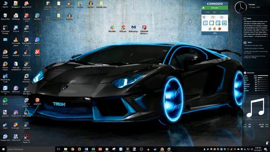Open PowerPoint on the taskbar
Image resolution: width=270 pixels, height=152 pixels.
pyautogui.click(x=100, y=149)
